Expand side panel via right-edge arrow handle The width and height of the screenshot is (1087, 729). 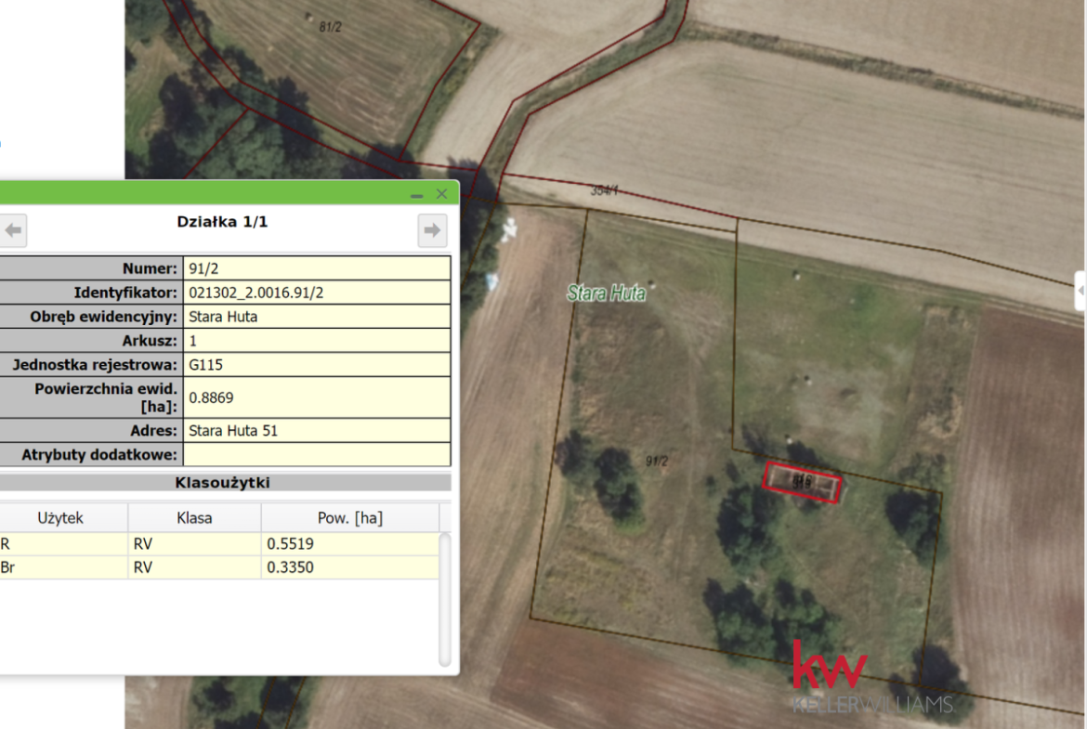(x=1080, y=291)
